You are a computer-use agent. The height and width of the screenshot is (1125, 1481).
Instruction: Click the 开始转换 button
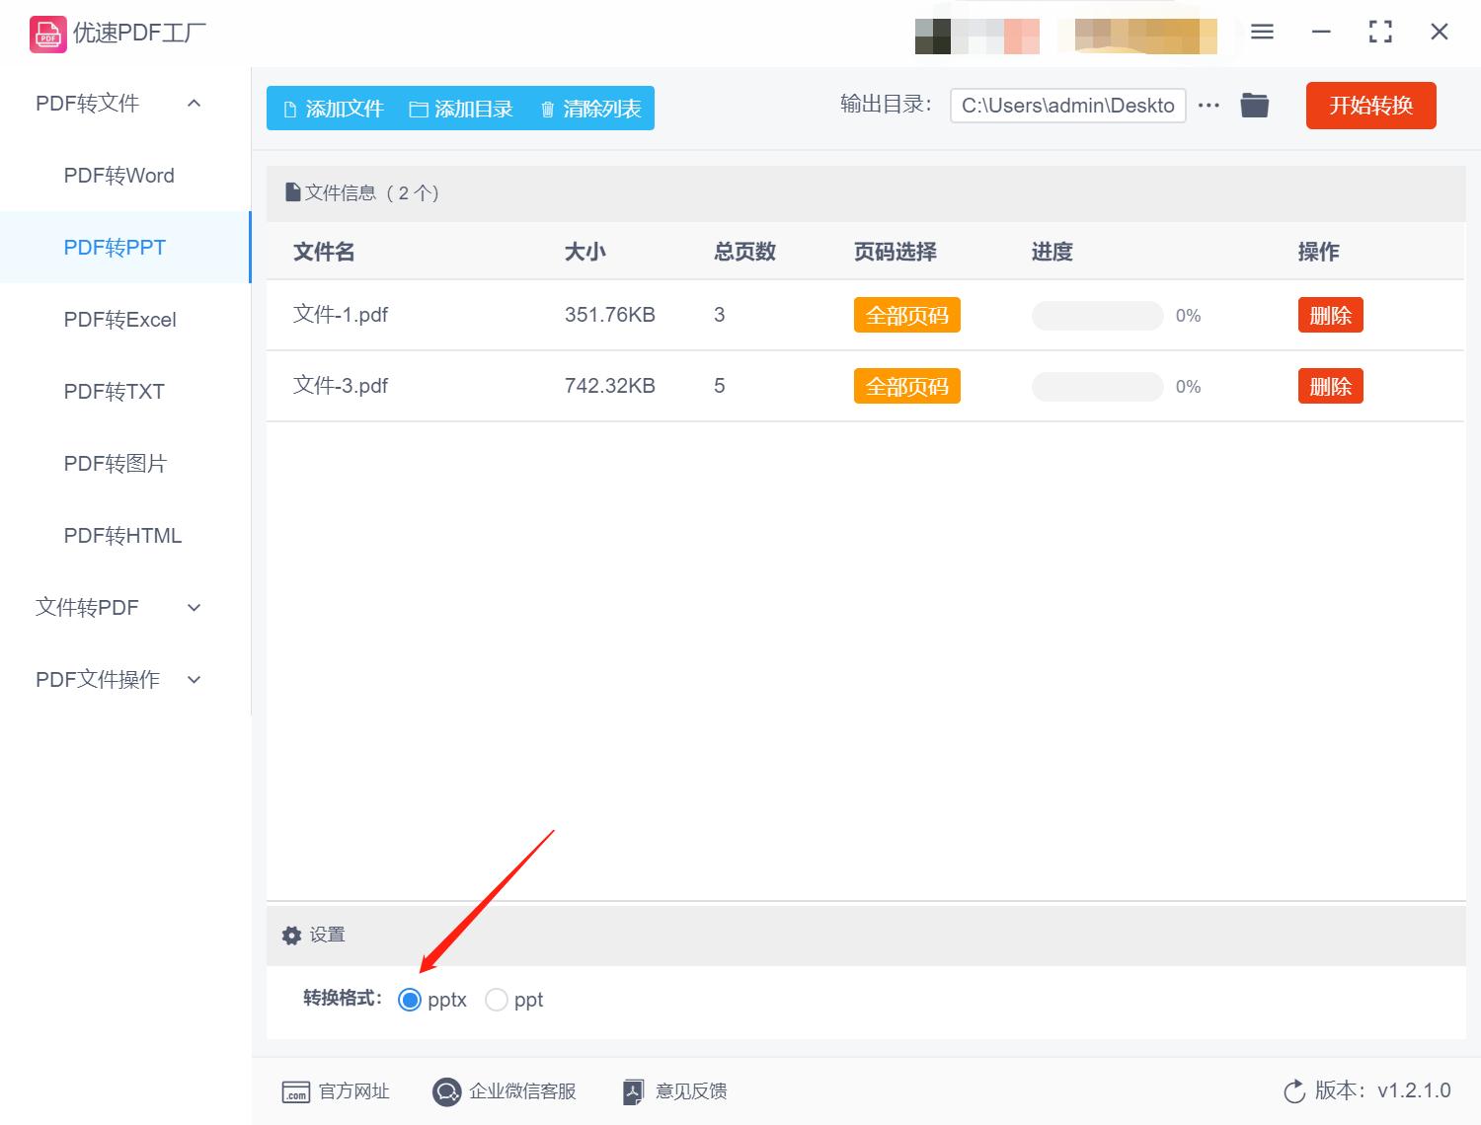coord(1370,106)
